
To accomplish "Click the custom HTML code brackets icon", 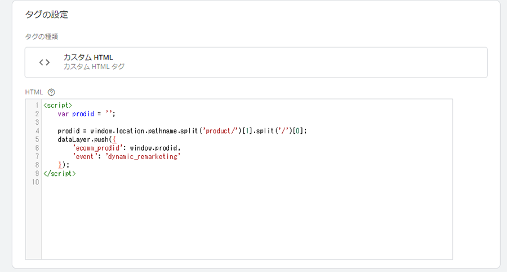I will point(45,62).
